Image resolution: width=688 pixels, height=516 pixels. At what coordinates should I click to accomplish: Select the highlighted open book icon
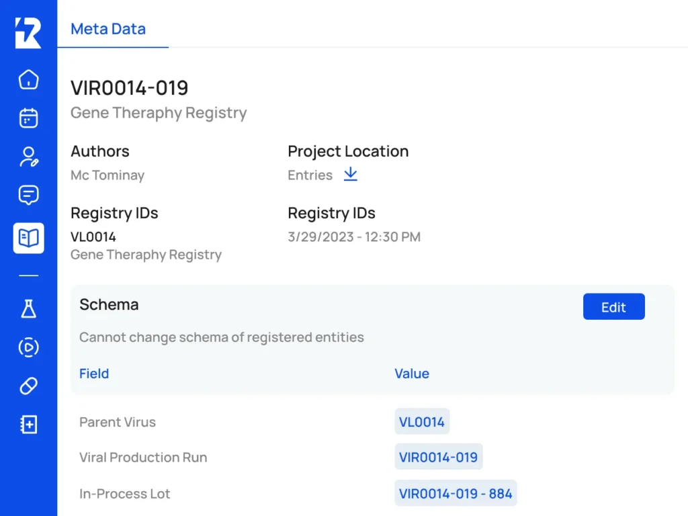click(x=28, y=238)
